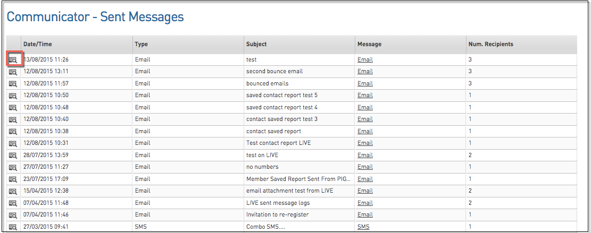Open view icon for 27/03/2015 09:41 SMS

[13, 227]
